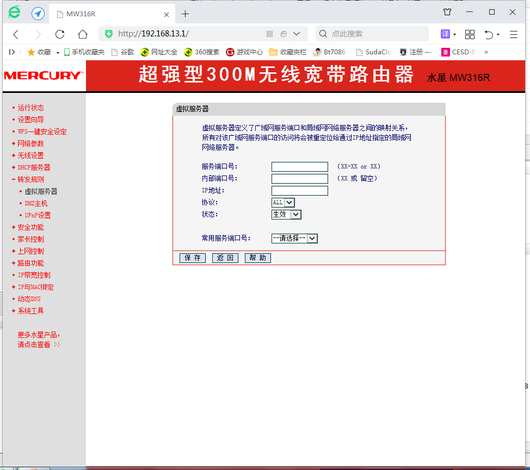
Task: Open the 网址大全 bookmark
Action: [159, 52]
